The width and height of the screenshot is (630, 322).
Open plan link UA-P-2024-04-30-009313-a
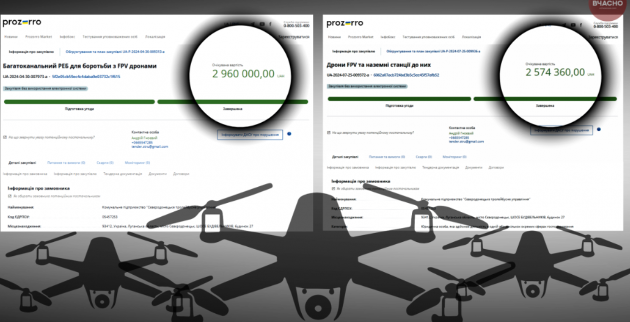115,51
